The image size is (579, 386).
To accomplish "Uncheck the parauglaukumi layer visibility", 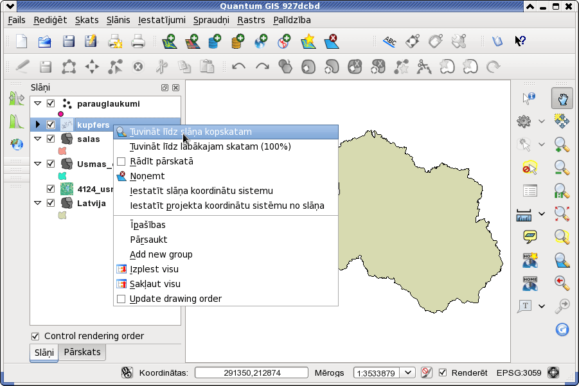I will click(x=51, y=103).
